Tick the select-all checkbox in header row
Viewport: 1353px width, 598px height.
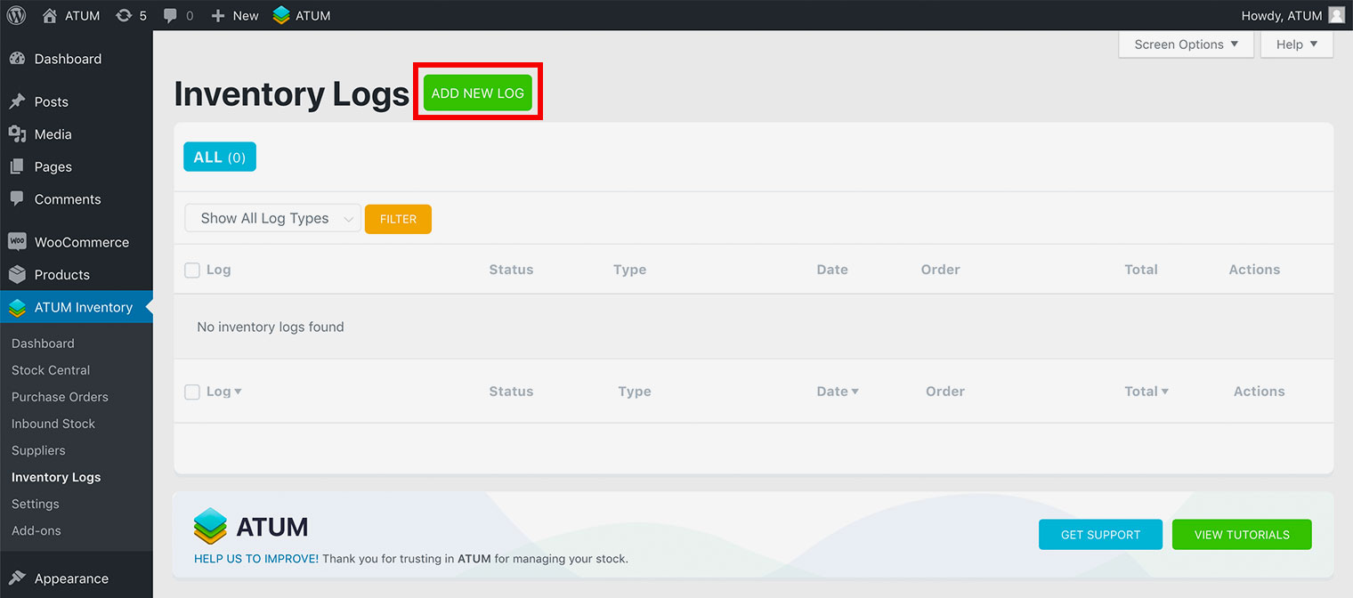tap(192, 270)
